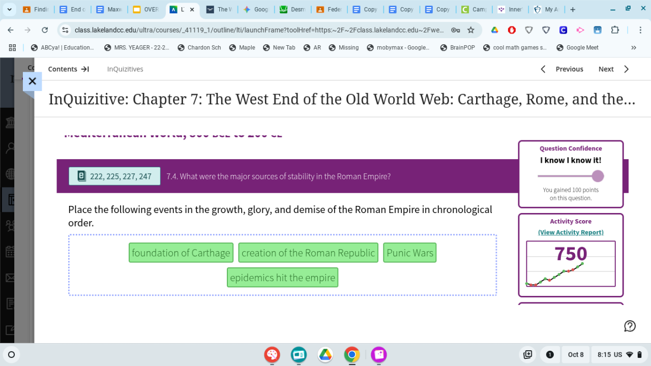Viewport: 651px width, 366px height.
Task: Switch to the "Goog" Gemini tab
Action: [256, 9]
